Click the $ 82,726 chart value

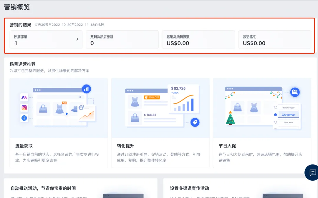(x=178, y=88)
